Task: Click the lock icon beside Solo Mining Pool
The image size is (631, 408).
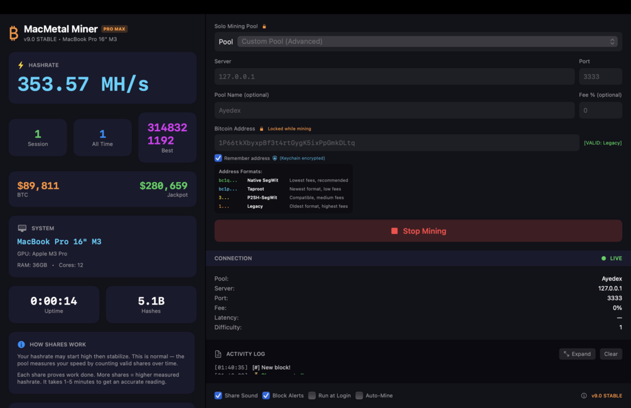Action: tap(264, 26)
